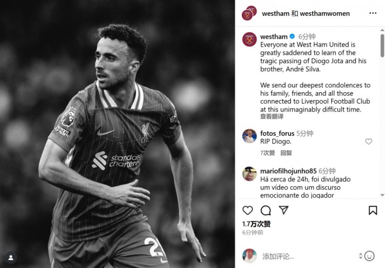The height and width of the screenshot is (268, 385).
Task: Reply to fotos_forus comment via 回复
Action: pyautogui.click(x=286, y=153)
